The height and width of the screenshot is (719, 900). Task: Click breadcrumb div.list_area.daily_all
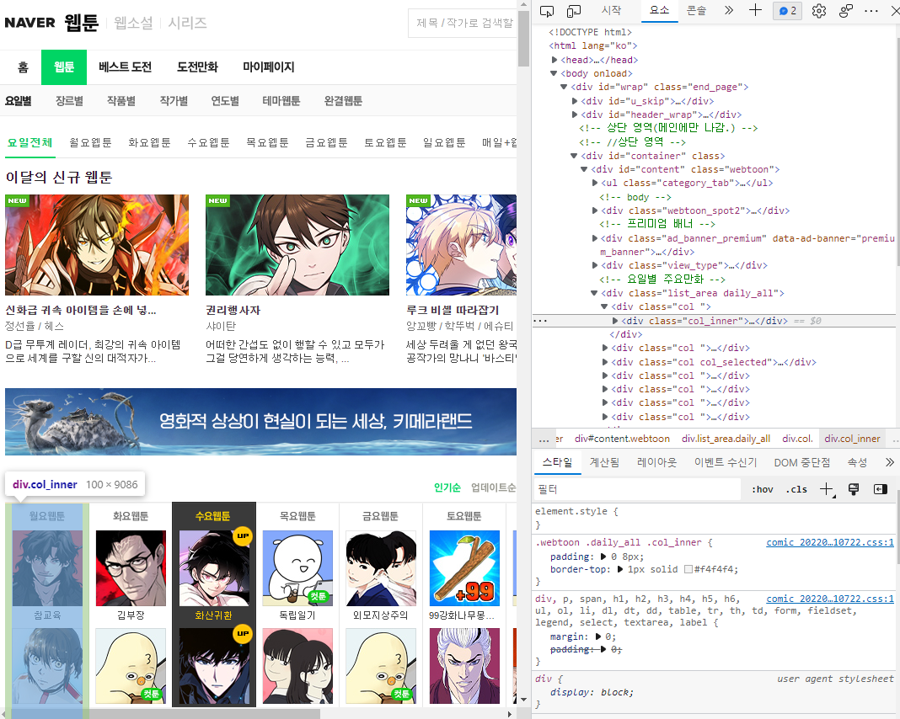tap(726, 439)
